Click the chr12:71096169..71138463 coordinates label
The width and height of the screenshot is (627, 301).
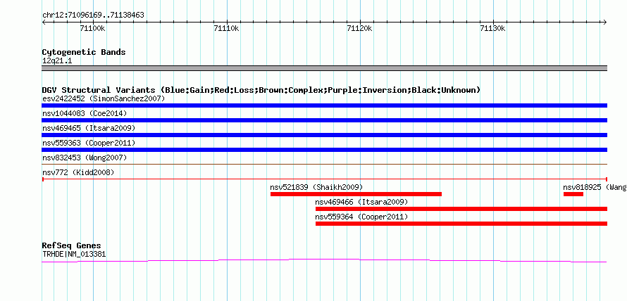[x=93, y=15]
